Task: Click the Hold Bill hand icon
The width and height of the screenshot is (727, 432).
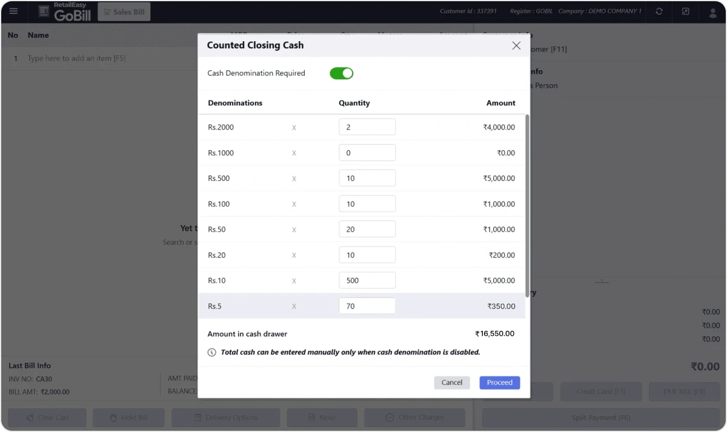Action: tap(113, 417)
